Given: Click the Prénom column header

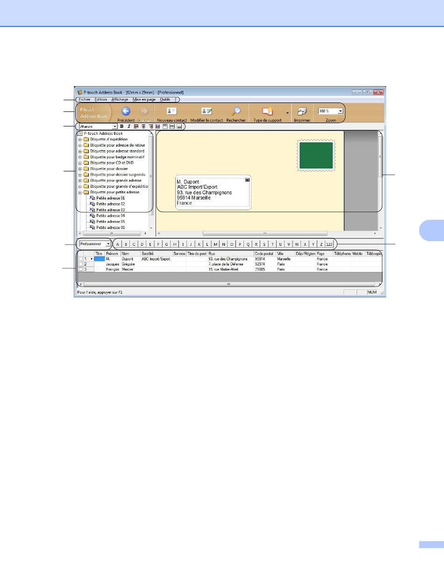Looking at the screenshot, I should (x=113, y=253).
